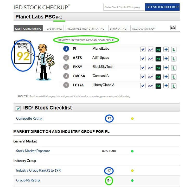Screen dimensions: 191x189
Task: Select the LBTYA ticker symbol
Action: [78, 85]
